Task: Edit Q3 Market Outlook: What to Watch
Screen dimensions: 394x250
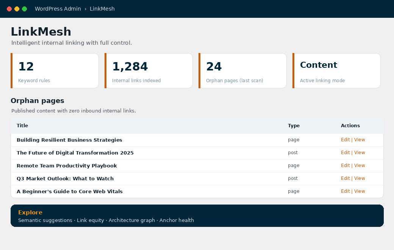Action: (x=345, y=178)
